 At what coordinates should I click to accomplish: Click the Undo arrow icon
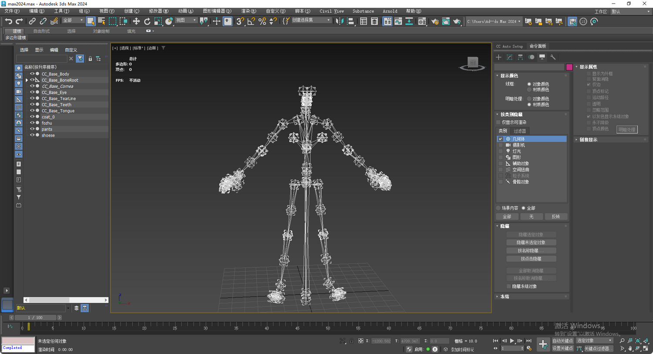tap(8, 21)
